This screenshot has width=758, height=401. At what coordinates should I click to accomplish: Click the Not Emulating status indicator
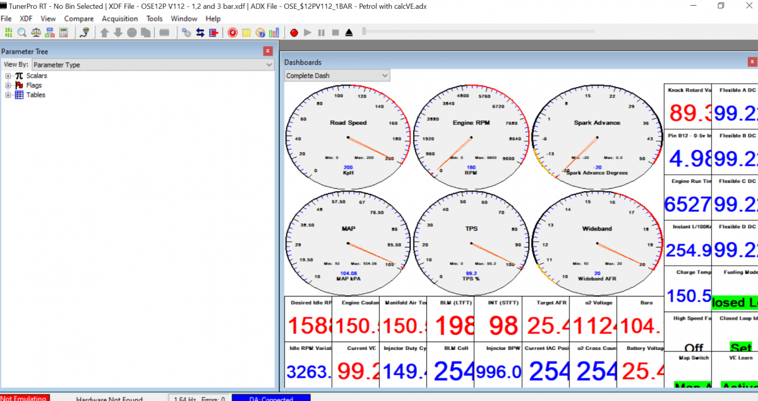tap(25, 398)
